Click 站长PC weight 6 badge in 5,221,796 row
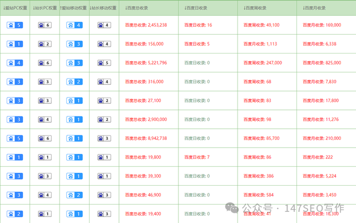Screen dimensions: 356x223 point(44,63)
